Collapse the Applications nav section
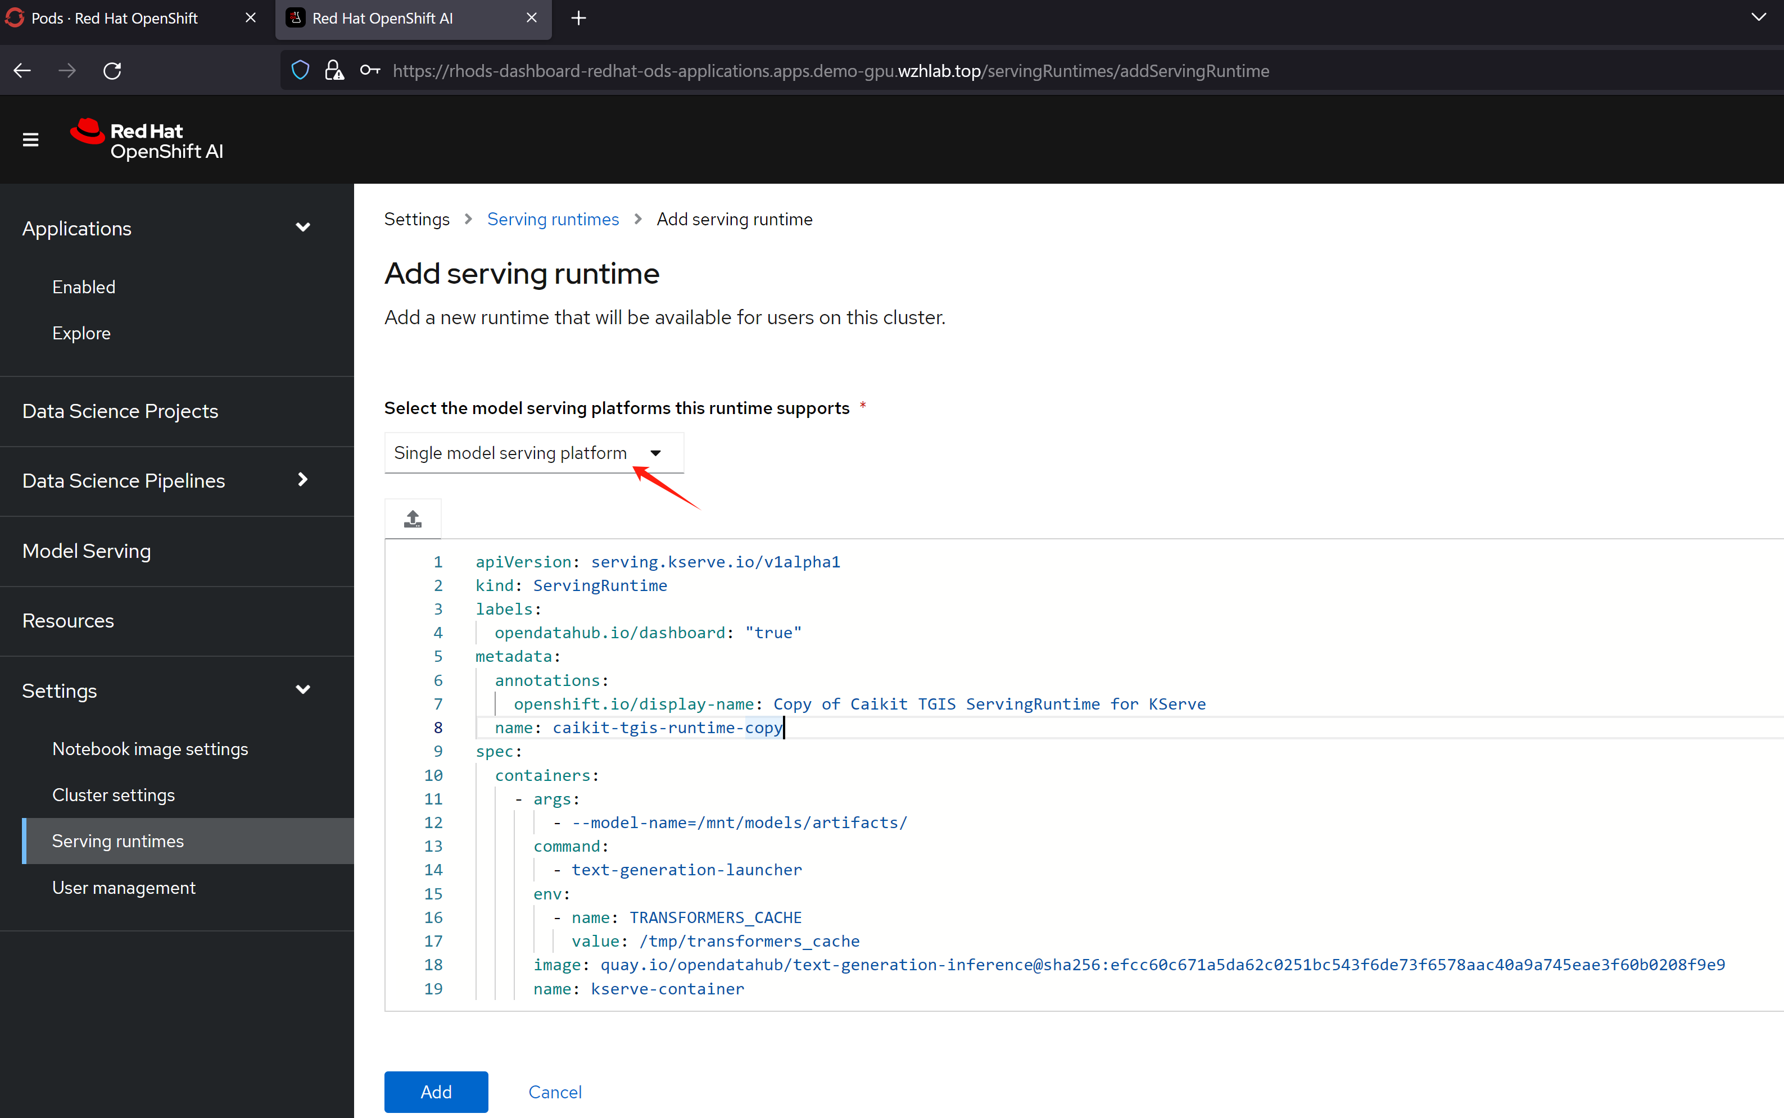 click(x=302, y=228)
